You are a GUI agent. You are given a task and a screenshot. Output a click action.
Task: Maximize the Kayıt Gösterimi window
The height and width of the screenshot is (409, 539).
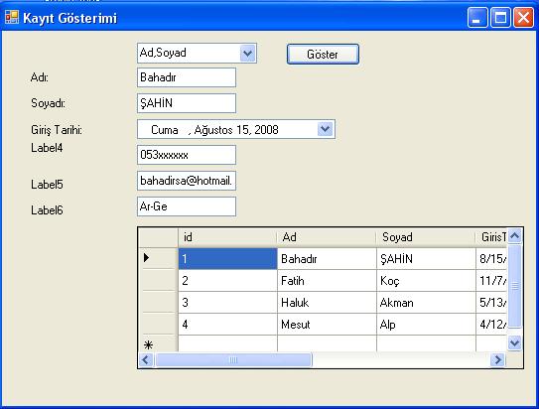point(500,17)
